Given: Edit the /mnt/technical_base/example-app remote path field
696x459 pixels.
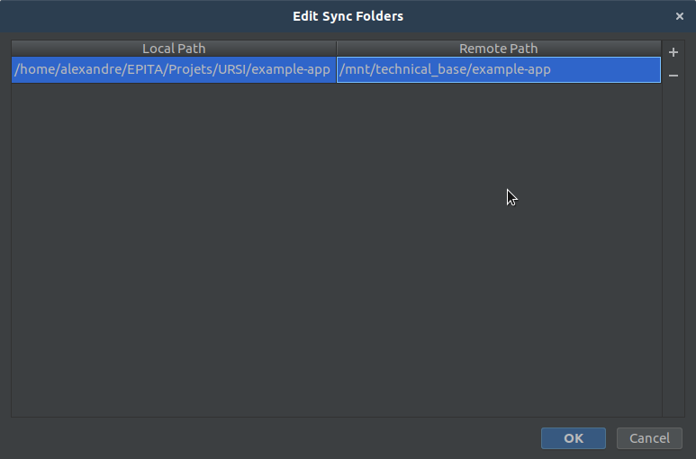Looking at the screenshot, I should point(499,69).
